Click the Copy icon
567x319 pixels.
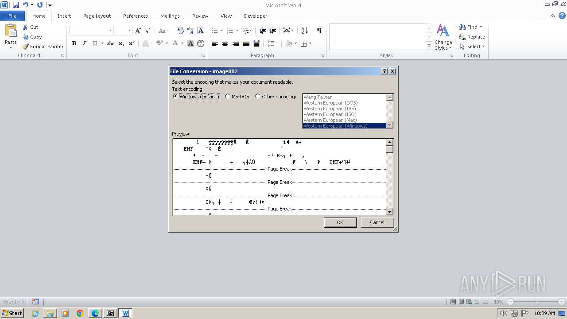(25, 37)
